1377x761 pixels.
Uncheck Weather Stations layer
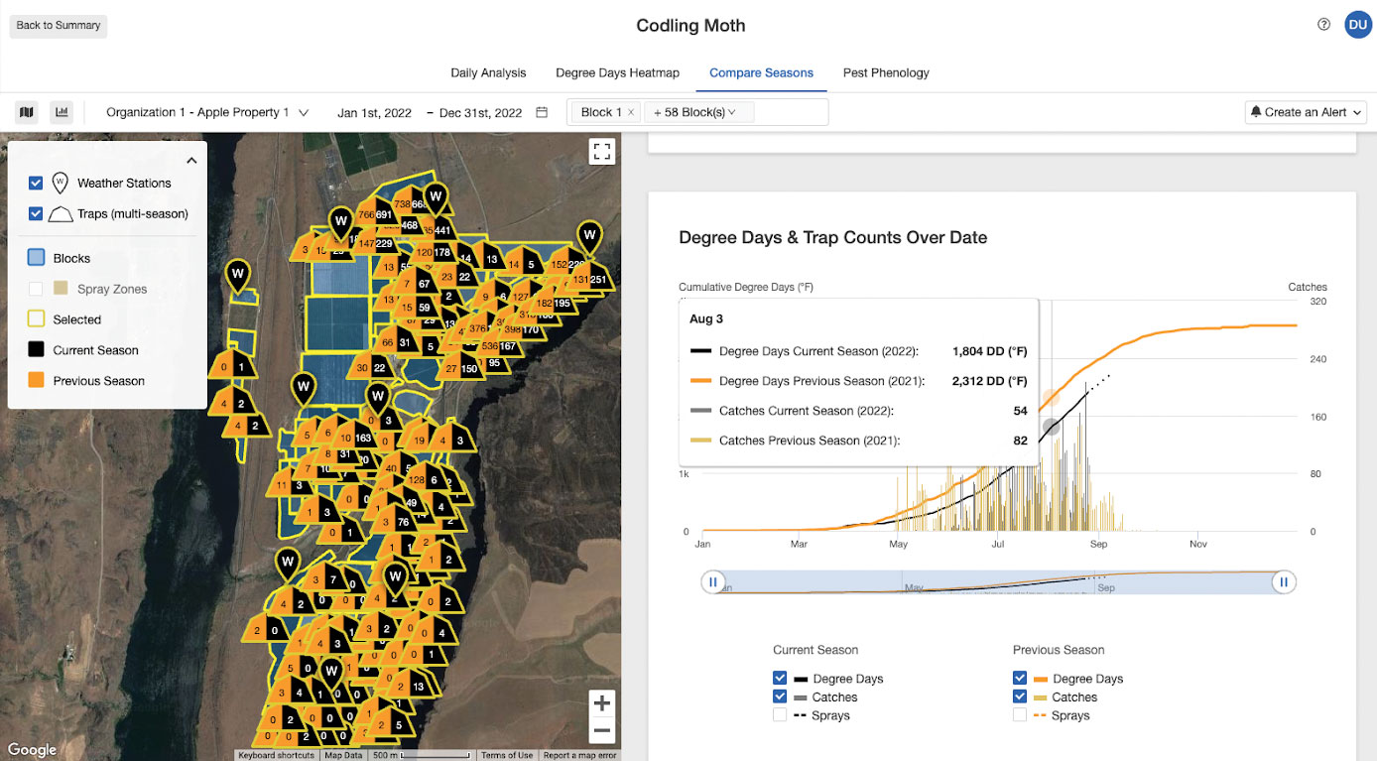[x=36, y=183]
